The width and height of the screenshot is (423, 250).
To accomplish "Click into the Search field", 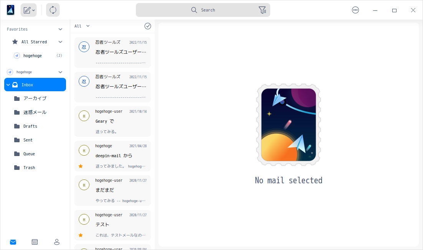I will pos(203,10).
